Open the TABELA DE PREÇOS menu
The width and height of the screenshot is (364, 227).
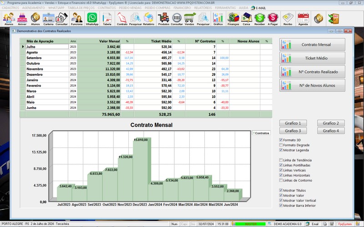click(x=81, y=8)
